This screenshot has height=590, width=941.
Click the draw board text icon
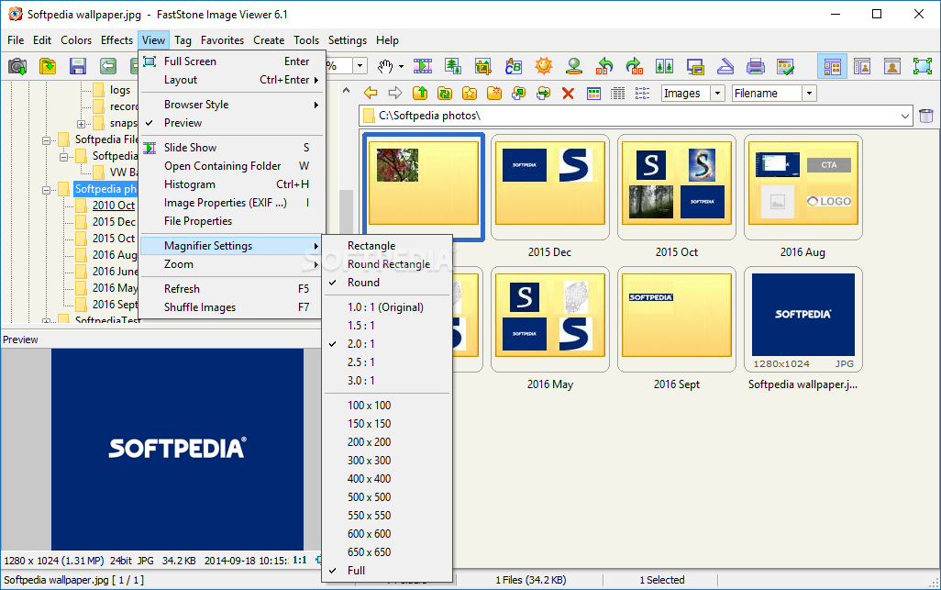tap(513, 66)
